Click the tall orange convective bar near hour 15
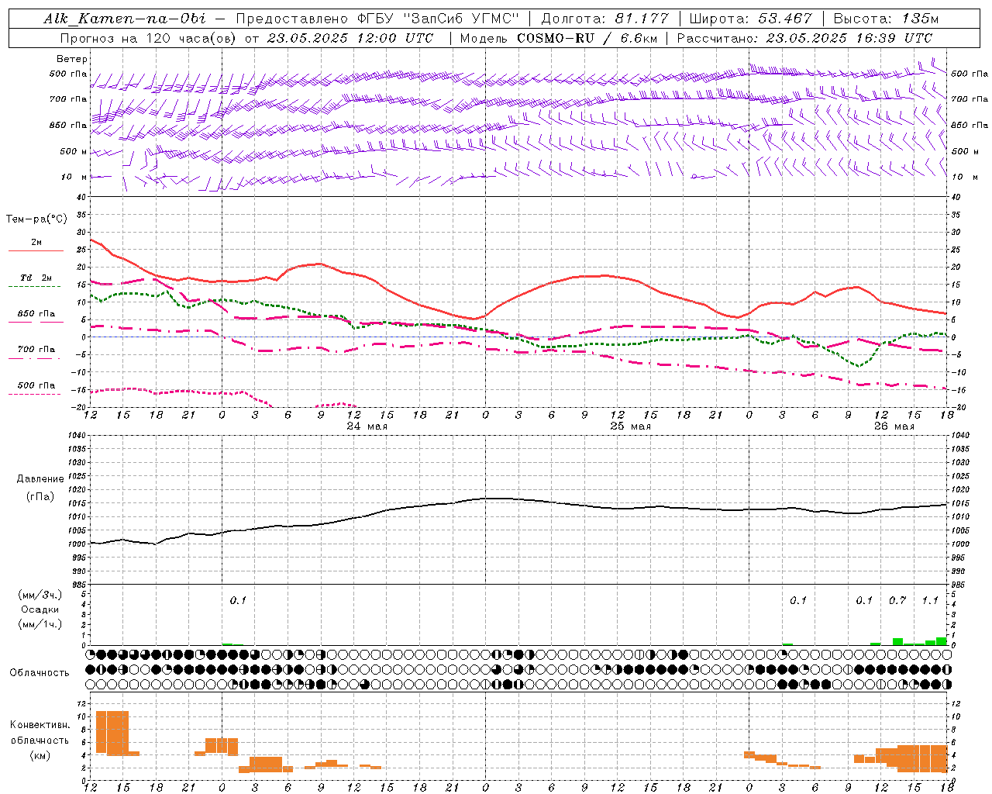The height and width of the screenshot is (794, 992). 112,732
